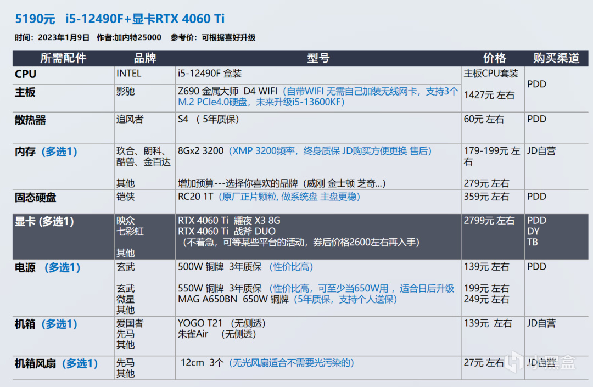Click the '550W 铜牌 3年质保' PSU line

(220, 288)
